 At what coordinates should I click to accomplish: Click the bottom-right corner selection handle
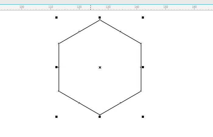click(x=143, y=117)
